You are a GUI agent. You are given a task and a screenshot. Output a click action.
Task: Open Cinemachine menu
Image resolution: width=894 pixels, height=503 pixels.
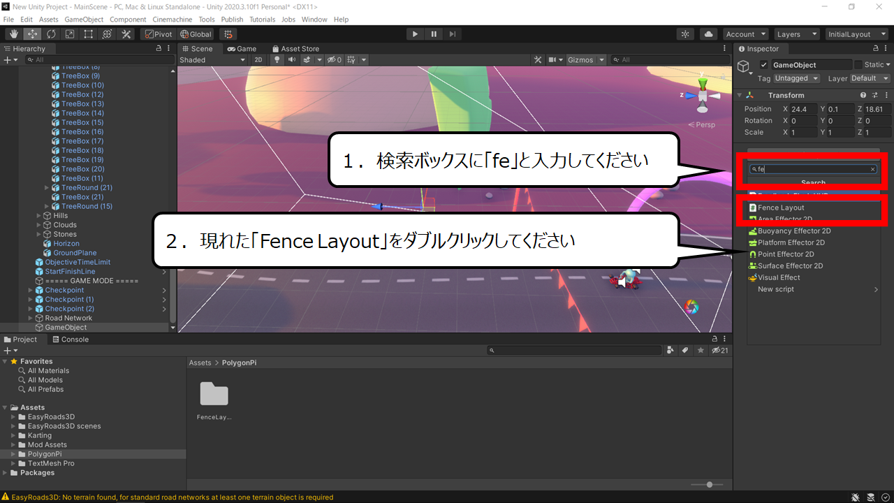point(173,20)
